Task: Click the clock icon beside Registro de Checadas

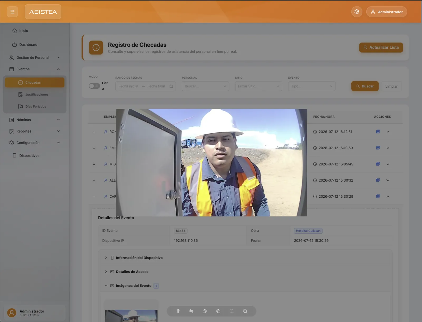Action: coord(96,48)
